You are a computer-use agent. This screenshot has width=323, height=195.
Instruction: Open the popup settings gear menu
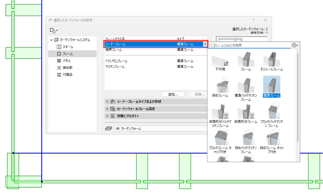point(295,45)
